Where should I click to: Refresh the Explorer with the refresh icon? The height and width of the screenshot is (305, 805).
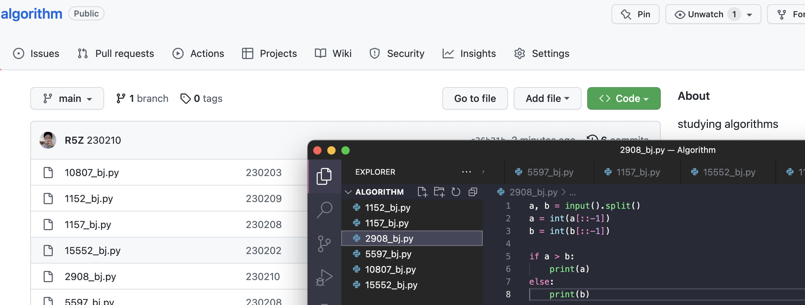click(x=456, y=192)
